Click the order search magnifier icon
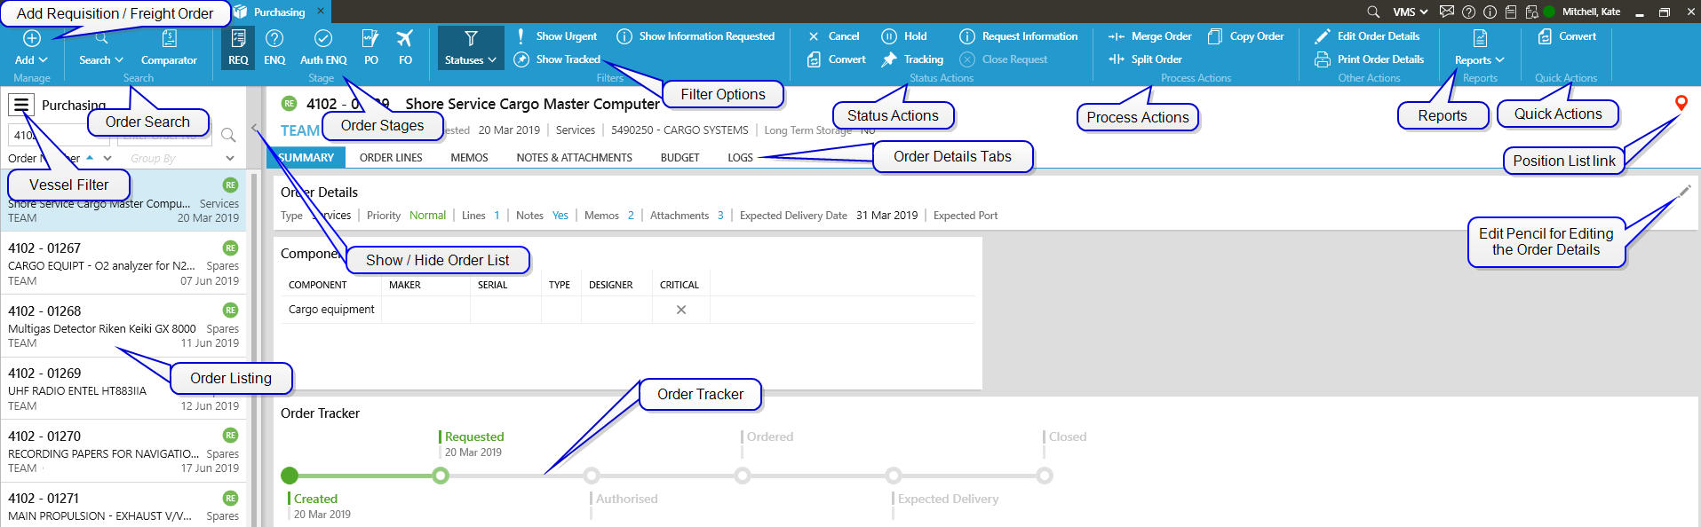This screenshot has width=1701, height=527. tap(228, 135)
